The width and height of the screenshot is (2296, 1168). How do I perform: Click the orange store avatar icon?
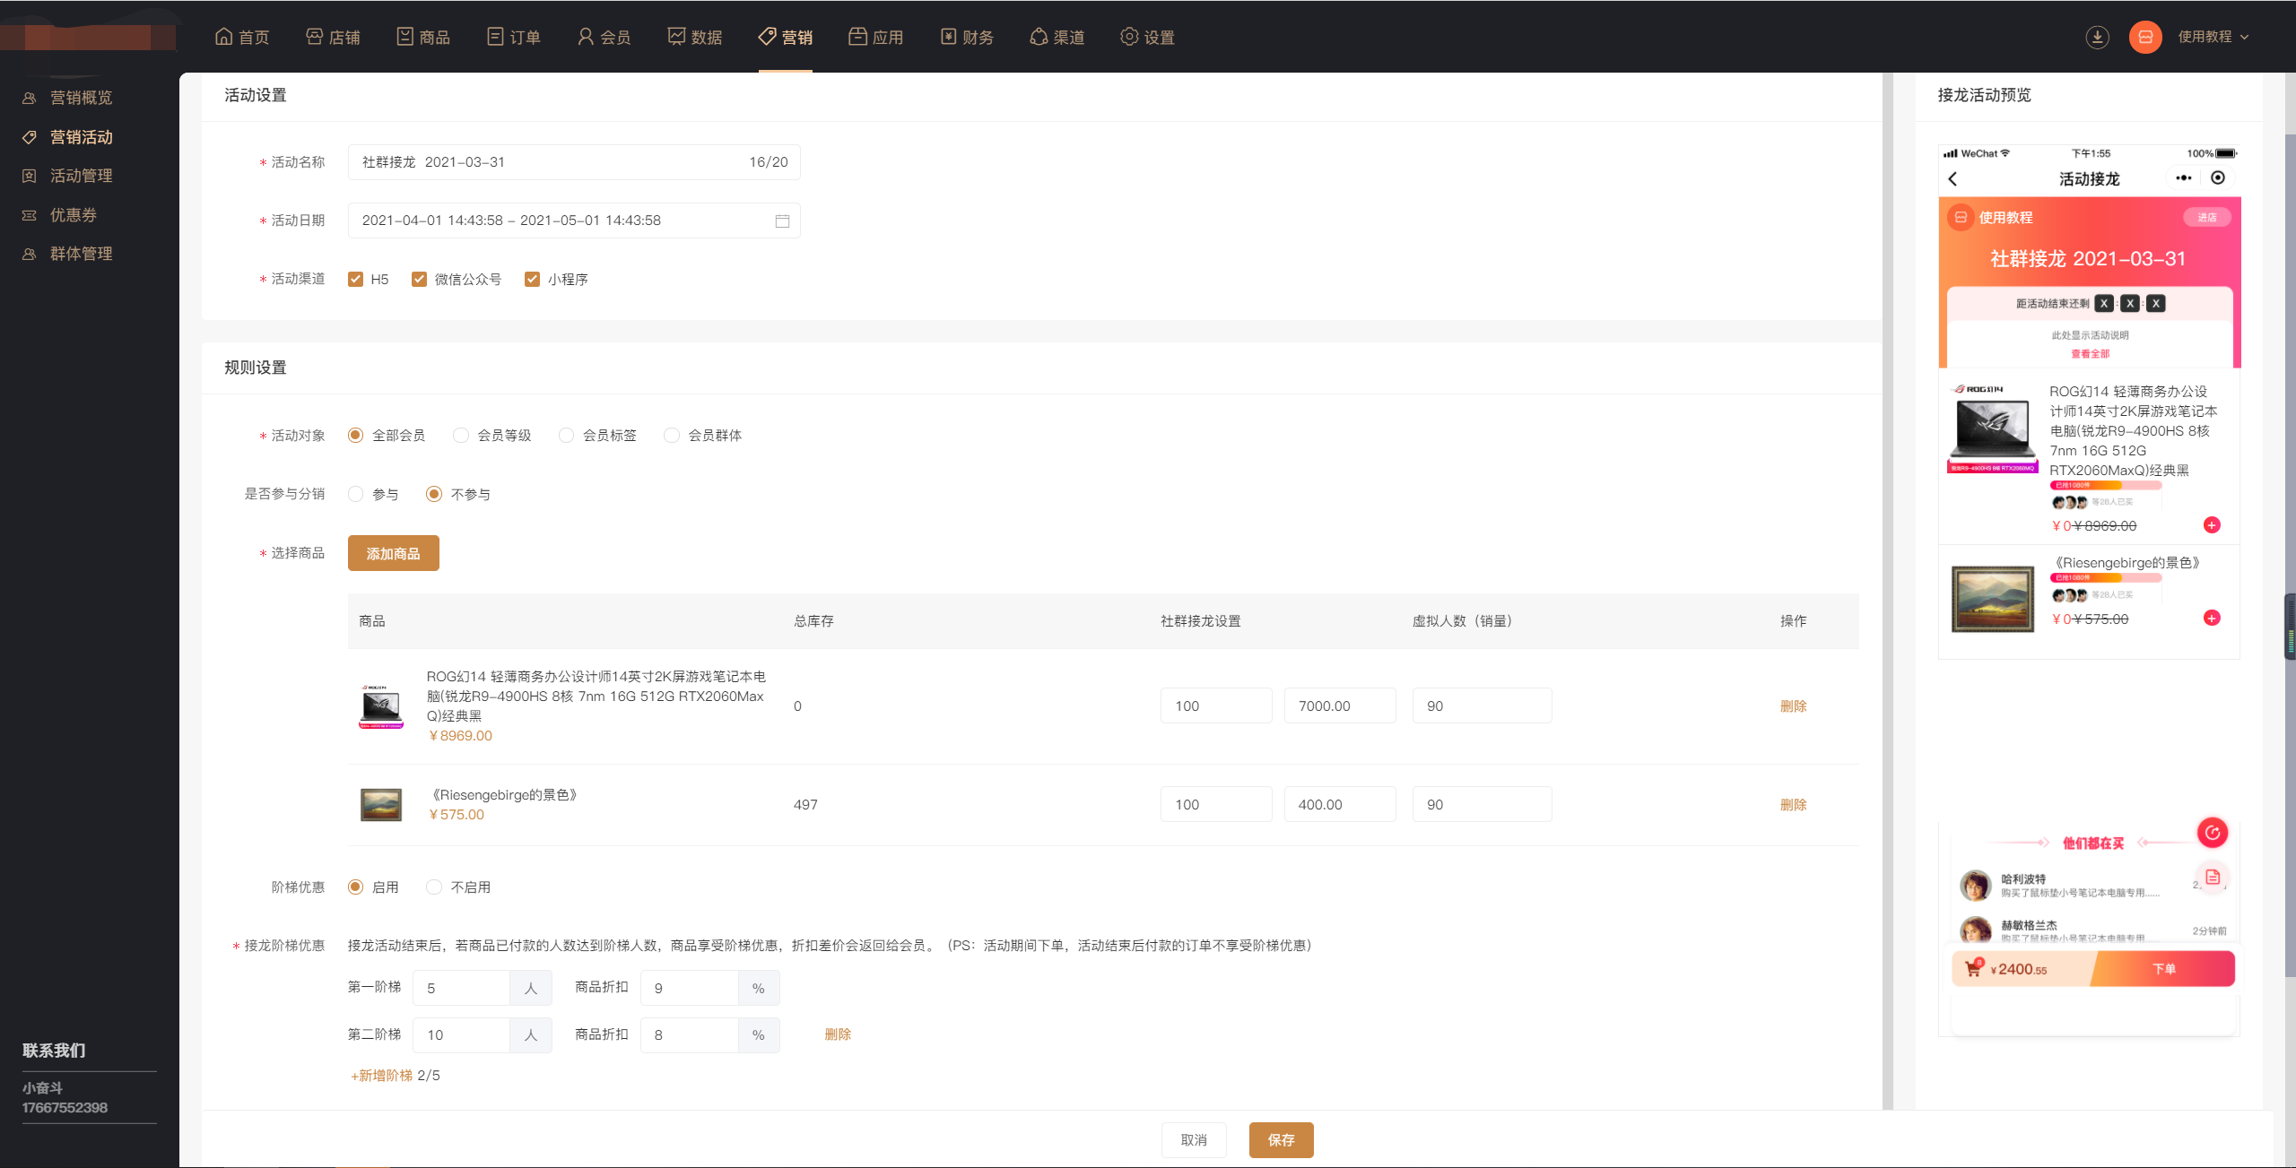click(x=2145, y=37)
